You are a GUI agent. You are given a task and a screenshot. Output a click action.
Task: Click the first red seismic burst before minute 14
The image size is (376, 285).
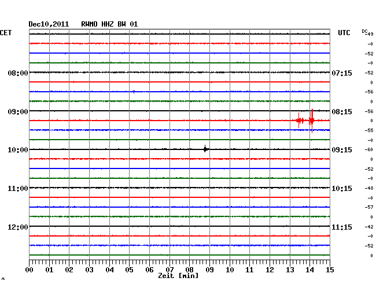pos(300,120)
